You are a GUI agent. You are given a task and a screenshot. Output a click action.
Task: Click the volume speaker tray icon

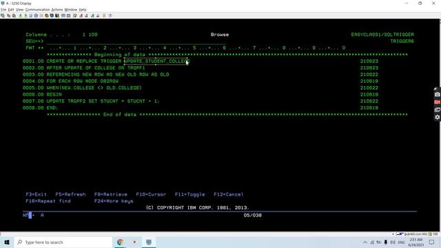[393, 242]
